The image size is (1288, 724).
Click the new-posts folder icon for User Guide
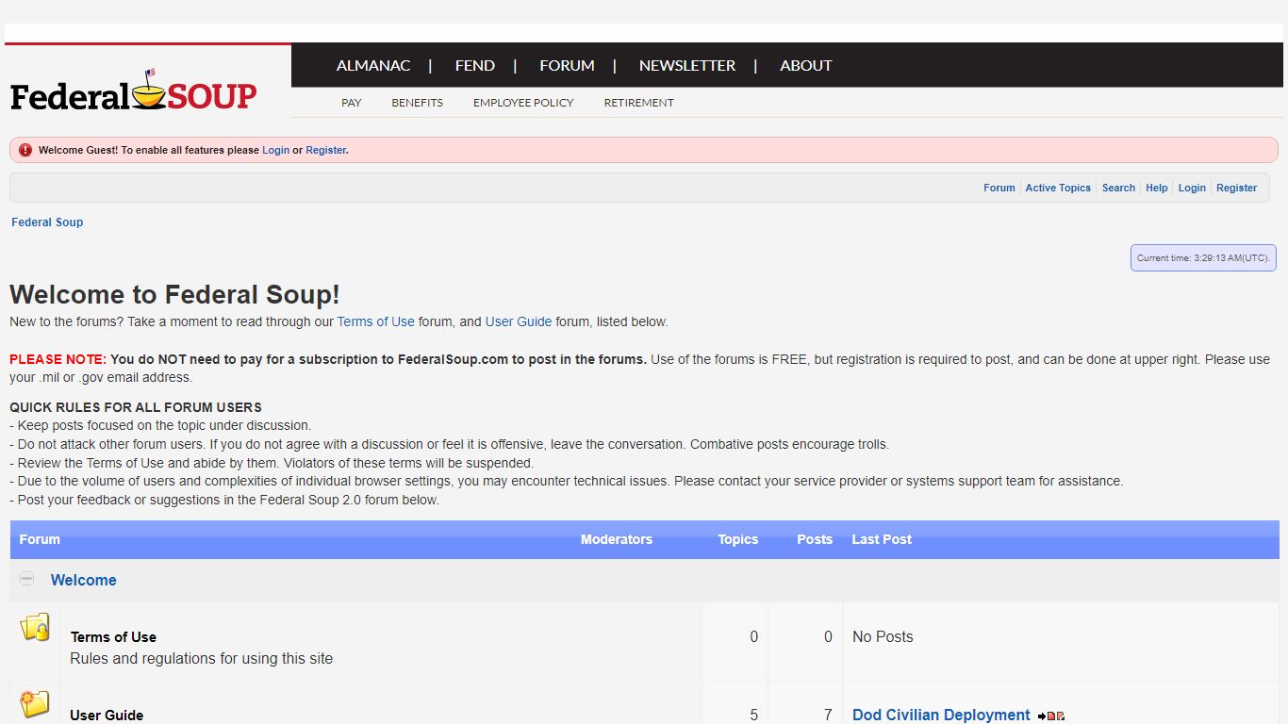pos(35,704)
